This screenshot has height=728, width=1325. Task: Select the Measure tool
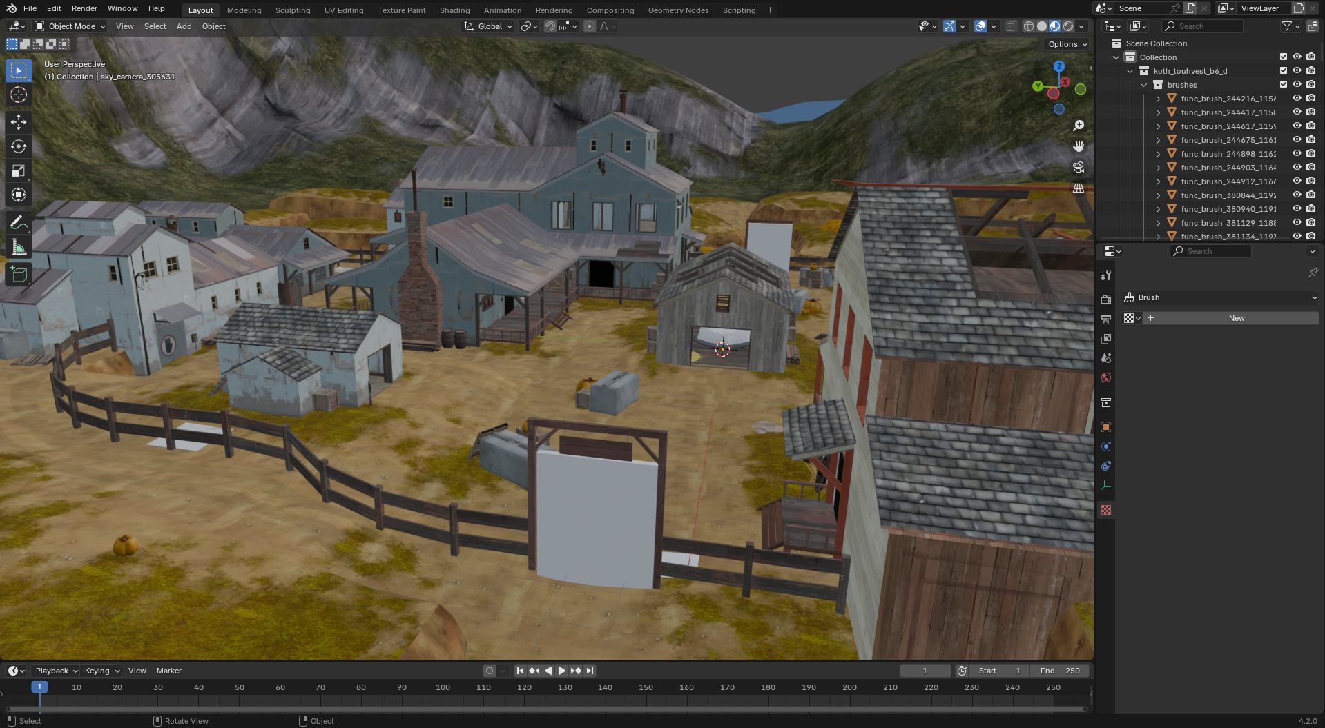pyautogui.click(x=19, y=247)
